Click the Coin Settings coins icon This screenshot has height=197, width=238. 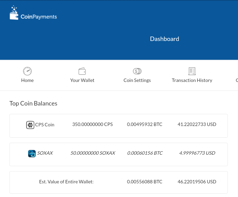[x=137, y=71]
